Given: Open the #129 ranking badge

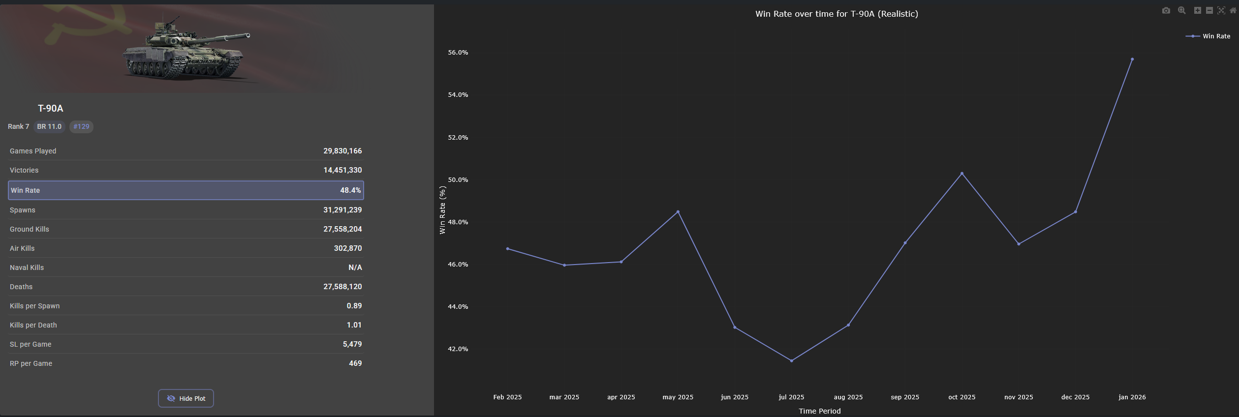Looking at the screenshot, I should (x=81, y=127).
